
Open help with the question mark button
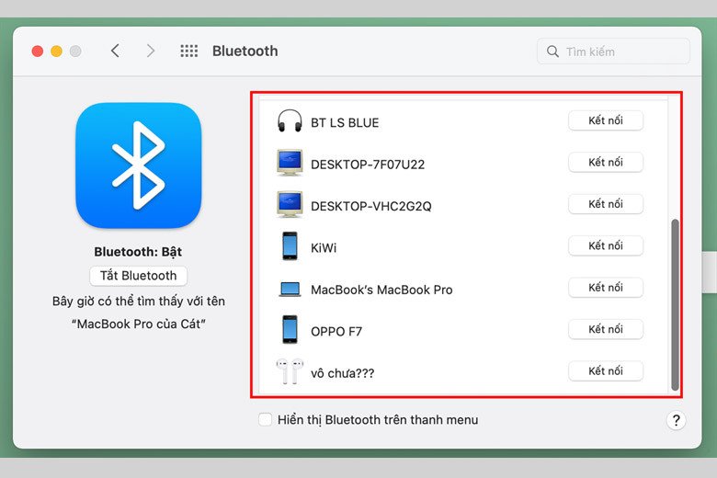(x=677, y=420)
